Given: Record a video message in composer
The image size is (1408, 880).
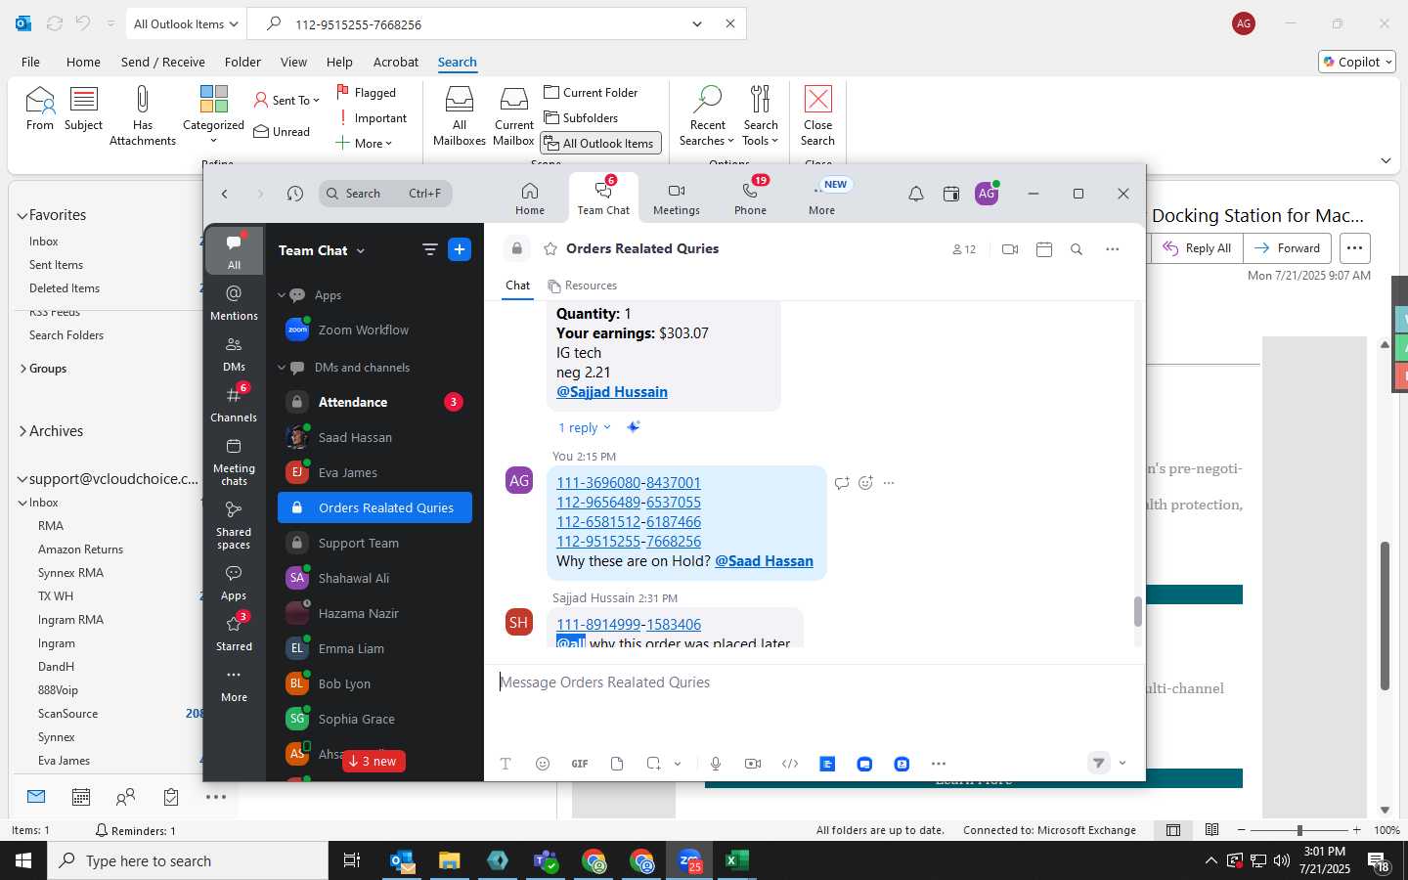Looking at the screenshot, I should point(753,764).
